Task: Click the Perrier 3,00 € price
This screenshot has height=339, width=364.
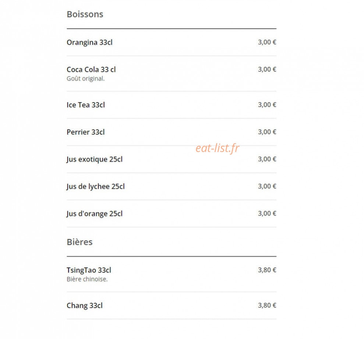Action: (x=267, y=132)
